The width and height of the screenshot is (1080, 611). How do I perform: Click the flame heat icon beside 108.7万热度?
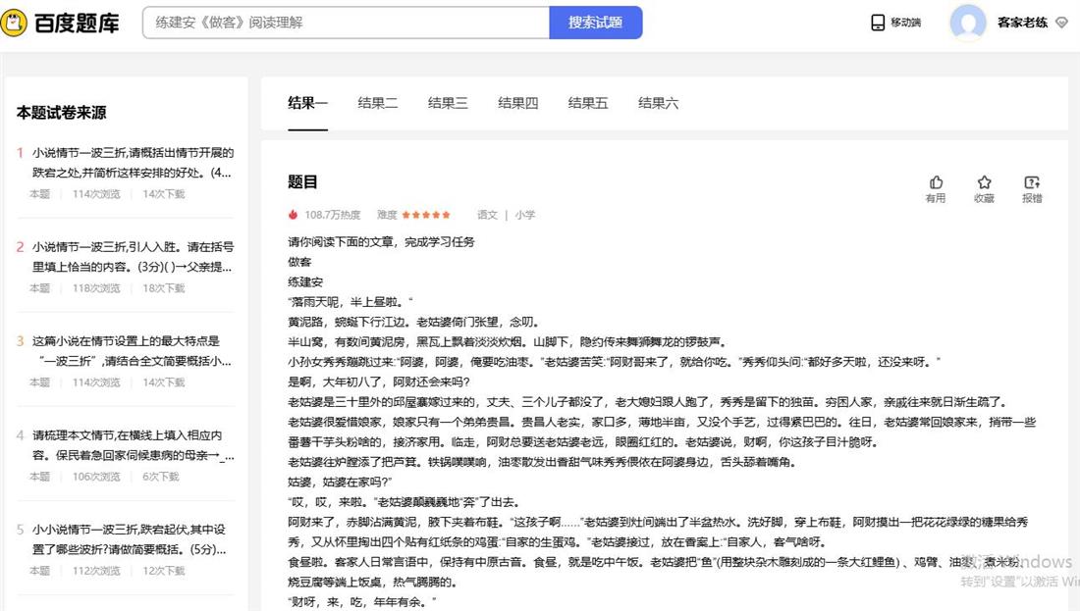click(293, 215)
